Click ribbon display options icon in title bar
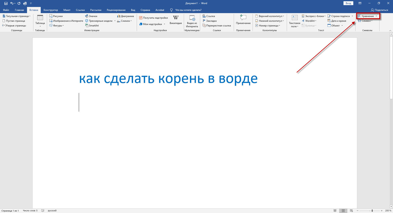The height and width of the screenshot is (213, 393). [x=360, y=3]
